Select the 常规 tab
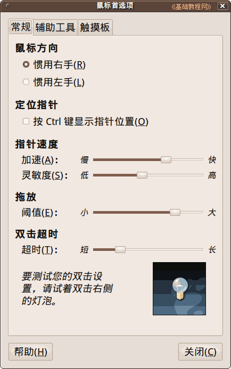231x369 pixels. [x=21, y=27]
